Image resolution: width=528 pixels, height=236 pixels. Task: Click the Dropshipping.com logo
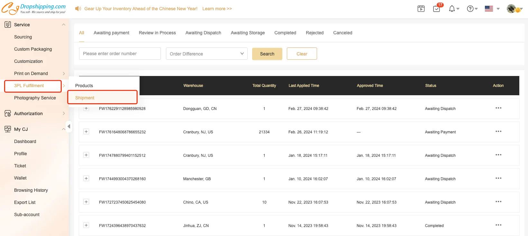(x=34, y=9)
